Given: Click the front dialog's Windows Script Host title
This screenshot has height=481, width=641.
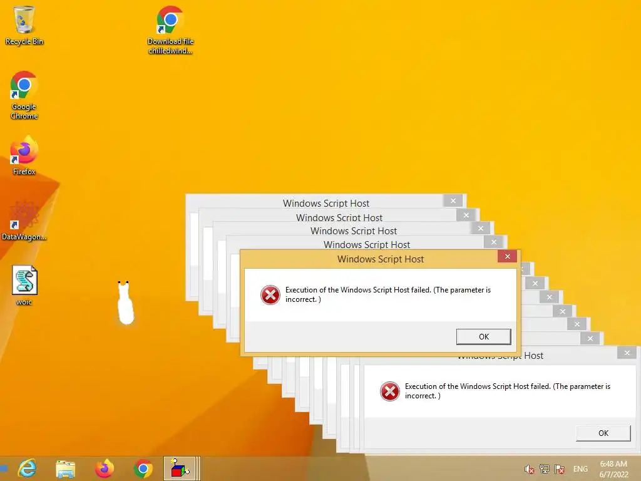Looking at the screenshot, I should [381, 259].
